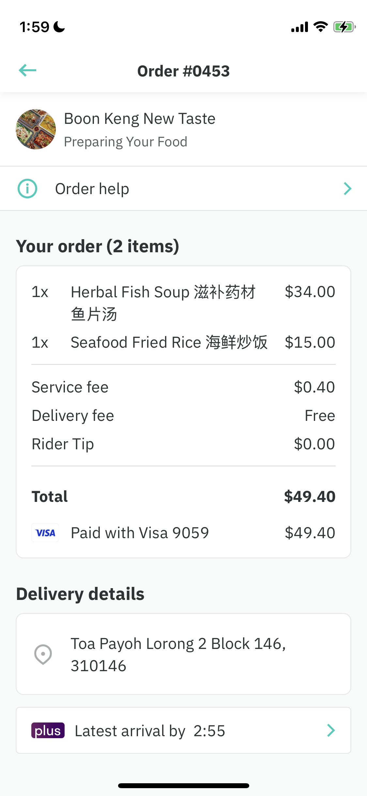
Task: Expand Latest arrival details chevron
Action: [x=331, y=731]
